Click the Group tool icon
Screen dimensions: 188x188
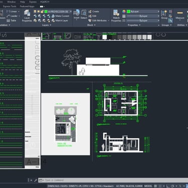[164, 15]
